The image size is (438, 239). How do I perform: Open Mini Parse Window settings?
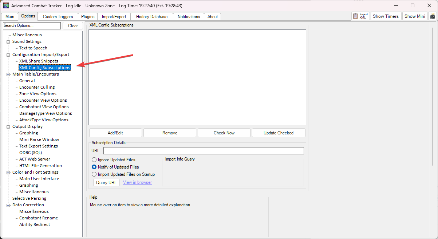click(39, 139)
